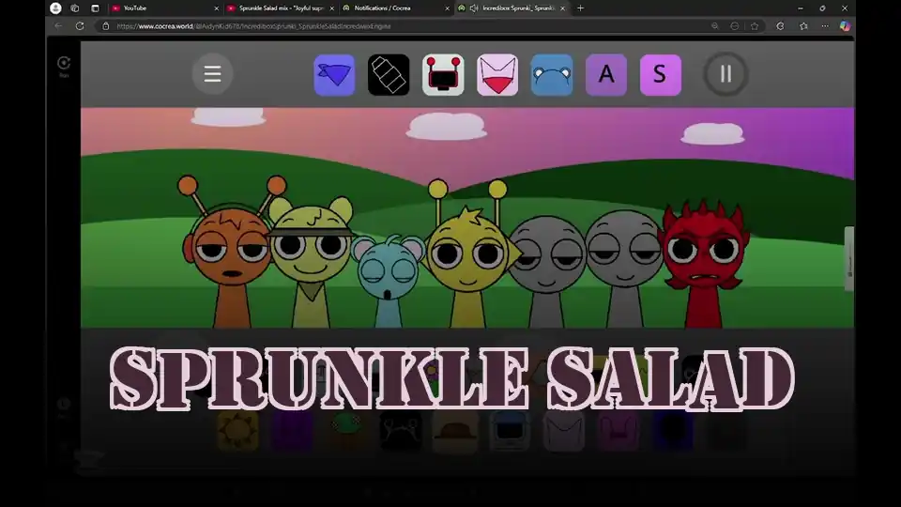Open the tab actions menu icon
Viewport: 901px width, 507px height.
96,8
